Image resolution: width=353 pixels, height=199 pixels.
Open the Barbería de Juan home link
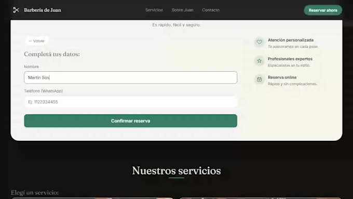click(x=43, y=10)
